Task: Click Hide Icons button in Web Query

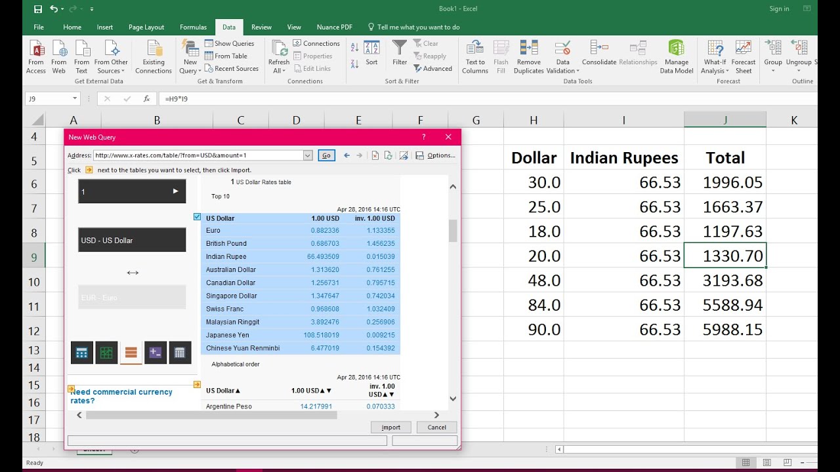Action: pyautogui.click(x=403, y=155)
